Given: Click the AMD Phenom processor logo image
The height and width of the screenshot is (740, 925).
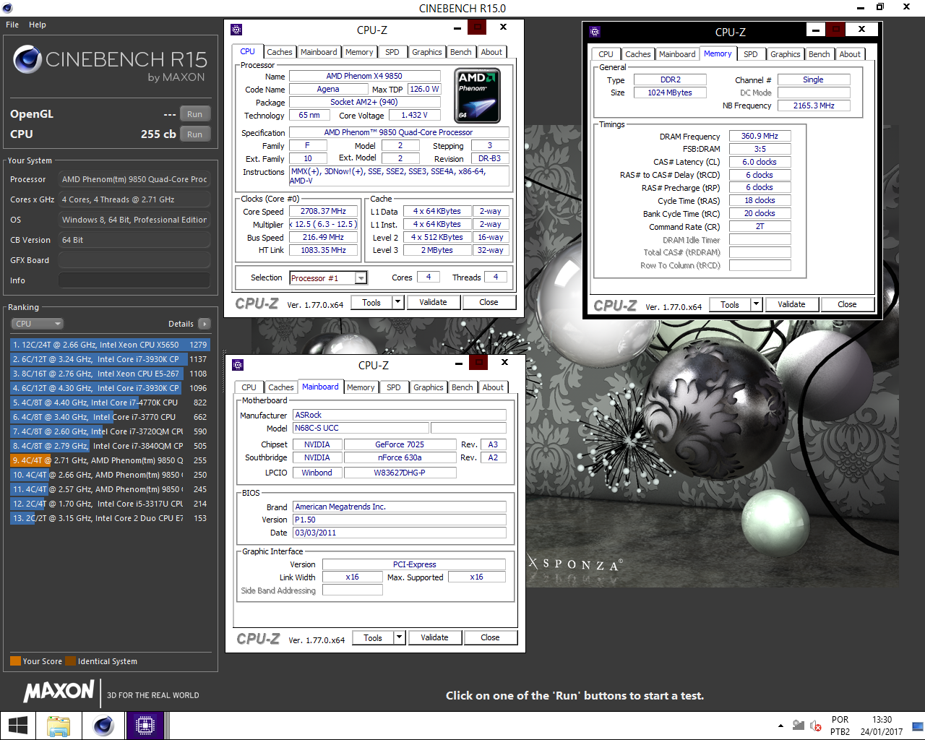Looking at the screenshot, I should coord(477,95).
